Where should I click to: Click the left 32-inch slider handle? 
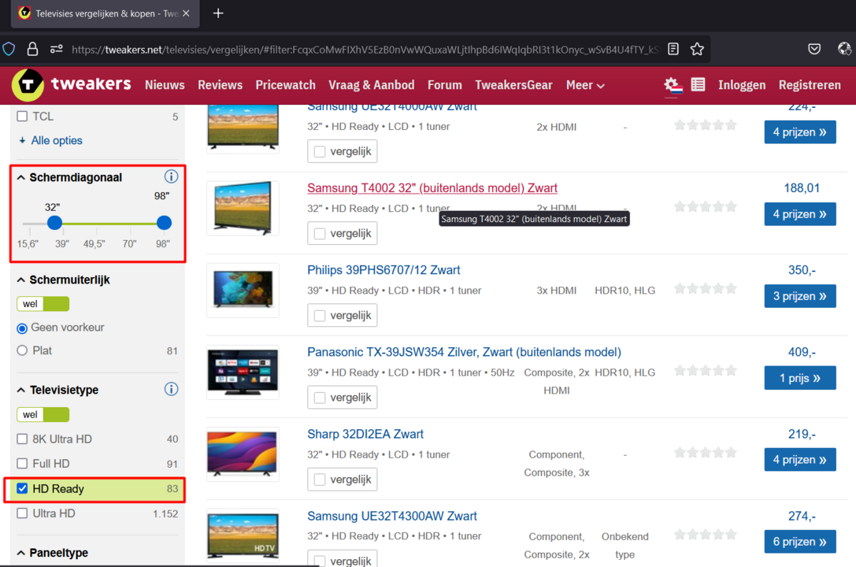coord(54,223)
